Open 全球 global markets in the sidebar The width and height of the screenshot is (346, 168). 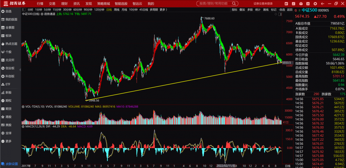(8, 133)
